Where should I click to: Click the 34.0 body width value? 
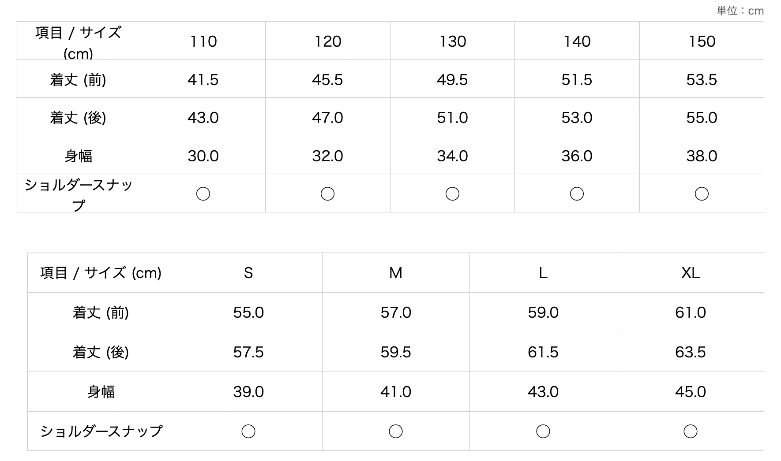[x=452, y=156]
